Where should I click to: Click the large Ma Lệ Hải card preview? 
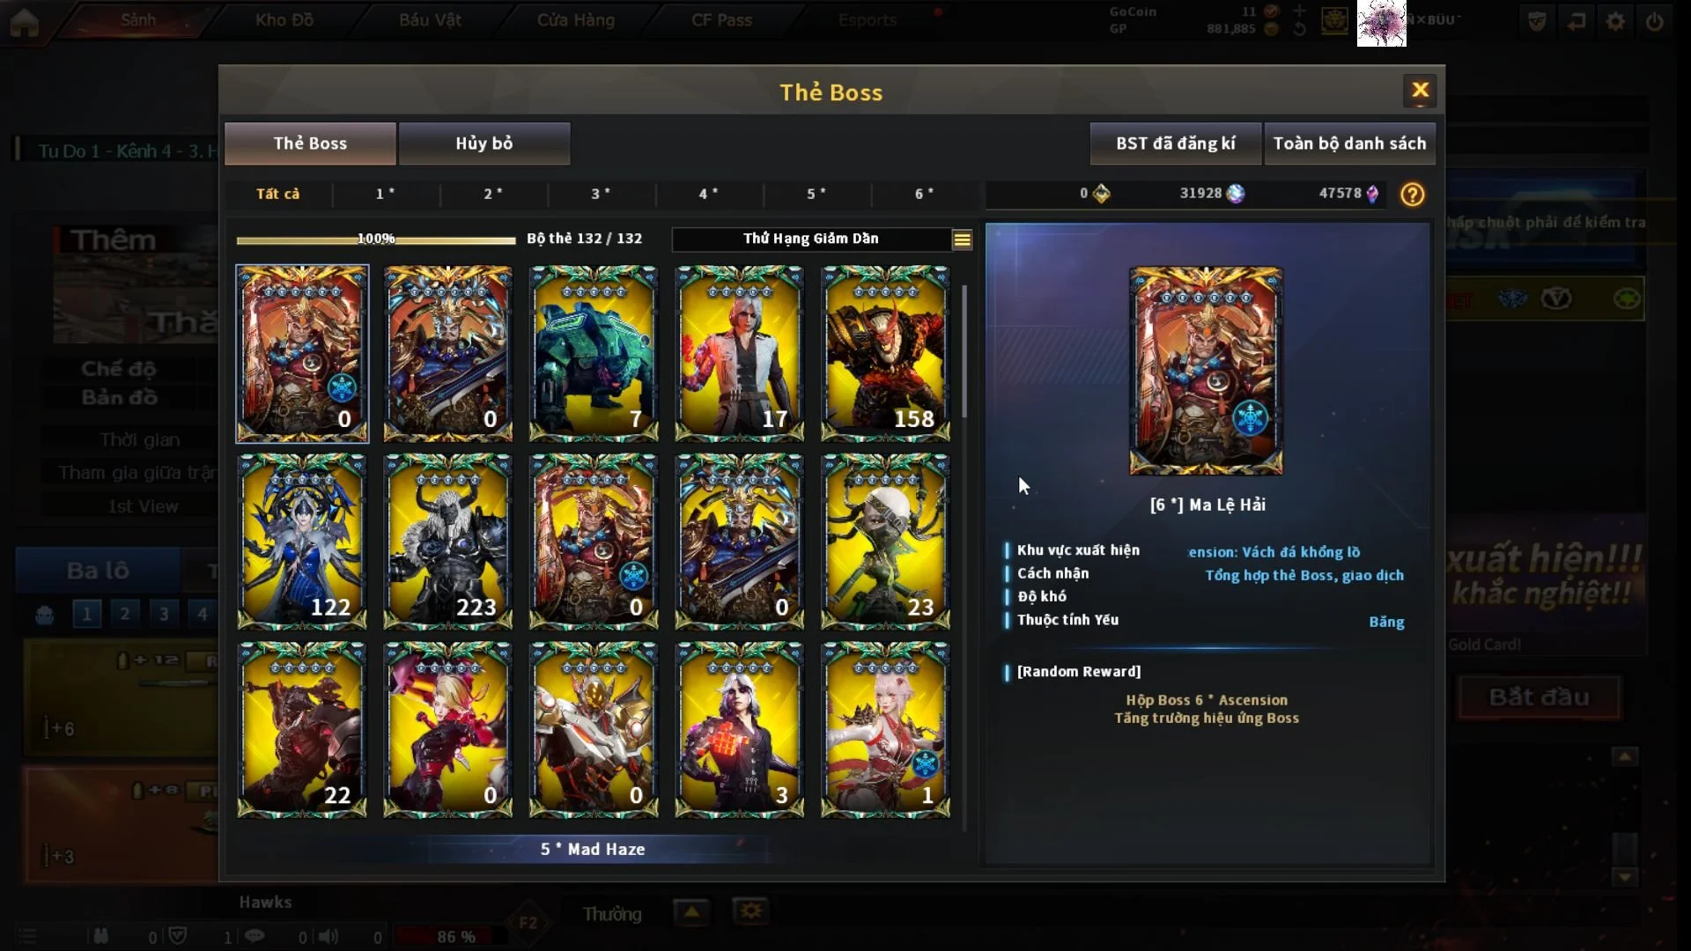pos(1206,371)
